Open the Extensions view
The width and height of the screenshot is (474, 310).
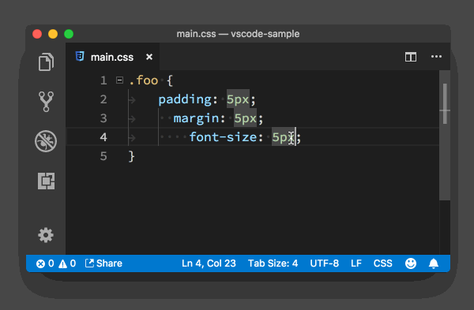(47, 181)
